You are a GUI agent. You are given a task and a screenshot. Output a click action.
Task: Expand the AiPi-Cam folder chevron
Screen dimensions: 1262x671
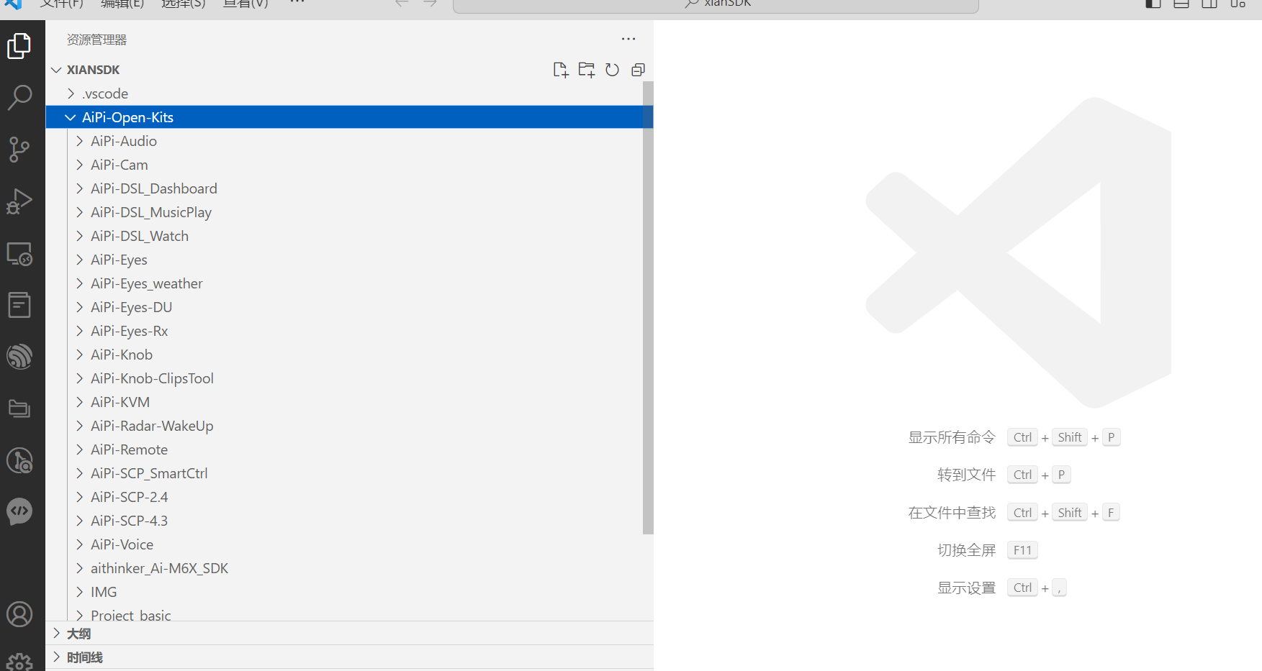(x=79, y=165)
